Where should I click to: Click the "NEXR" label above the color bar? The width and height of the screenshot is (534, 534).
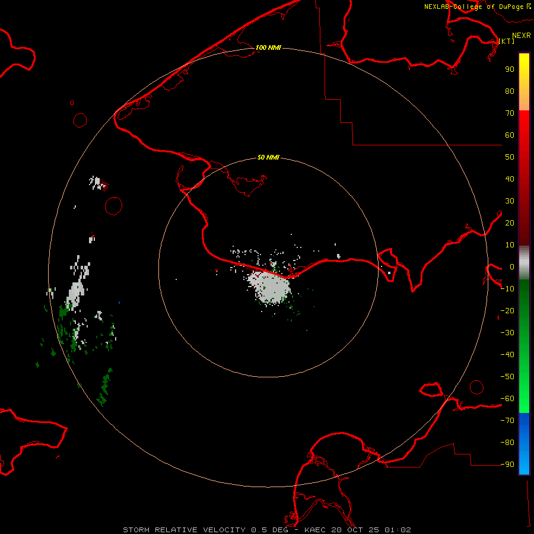pos(522,36)
